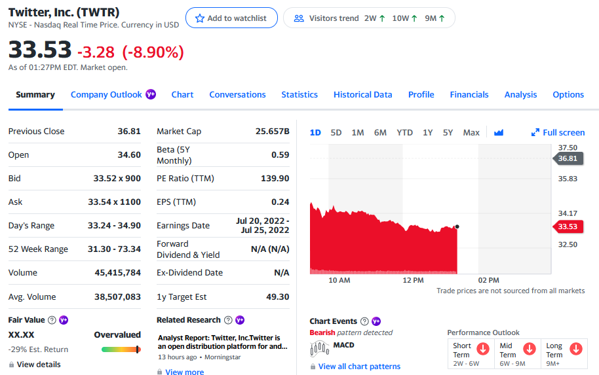Click the Bearish pattern detected text
The width and height of the screenshot is (599, 375).
pos(351,332)
